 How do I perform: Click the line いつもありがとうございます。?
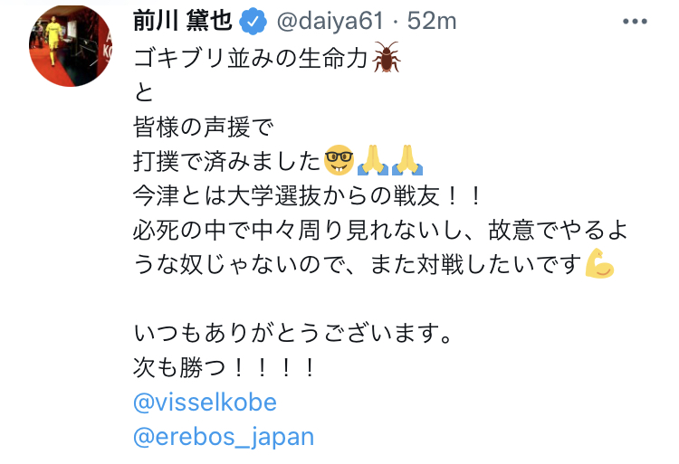pyautogui.click(x=292, y=334)
